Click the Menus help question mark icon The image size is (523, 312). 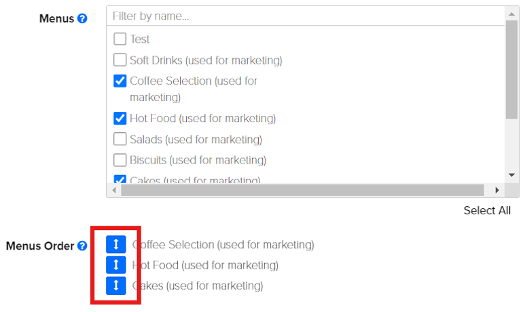(82, 18)
